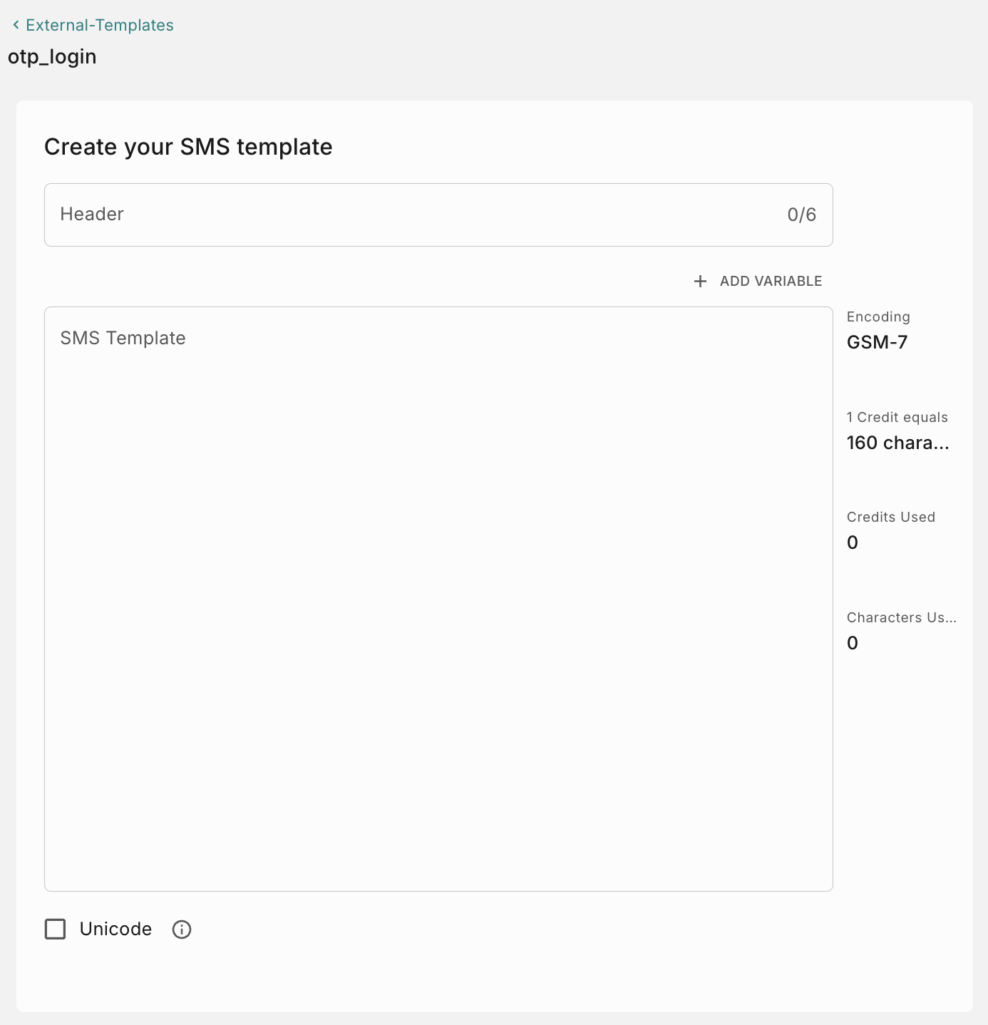Expand the 'Characters Us...' label to read fully
This screenshot has height=1025, width=988.
pos(901,617)
